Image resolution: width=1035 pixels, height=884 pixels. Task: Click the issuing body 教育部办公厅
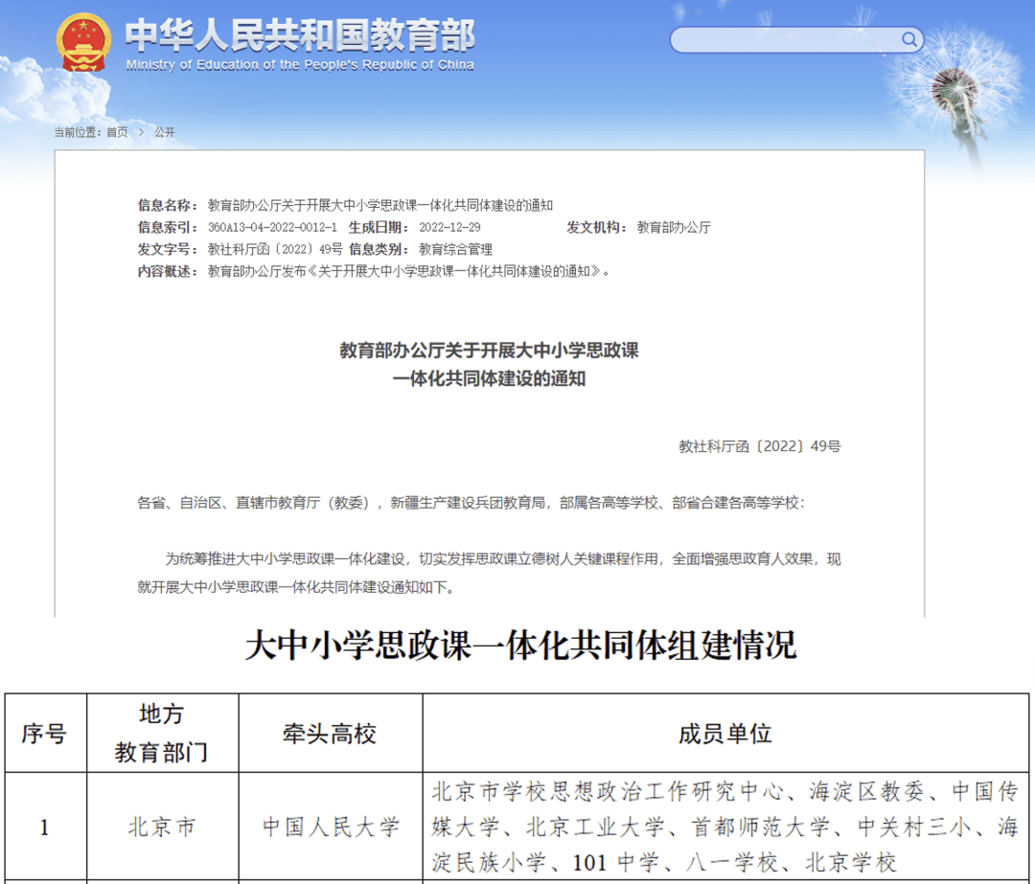click(x=674, y=228)
